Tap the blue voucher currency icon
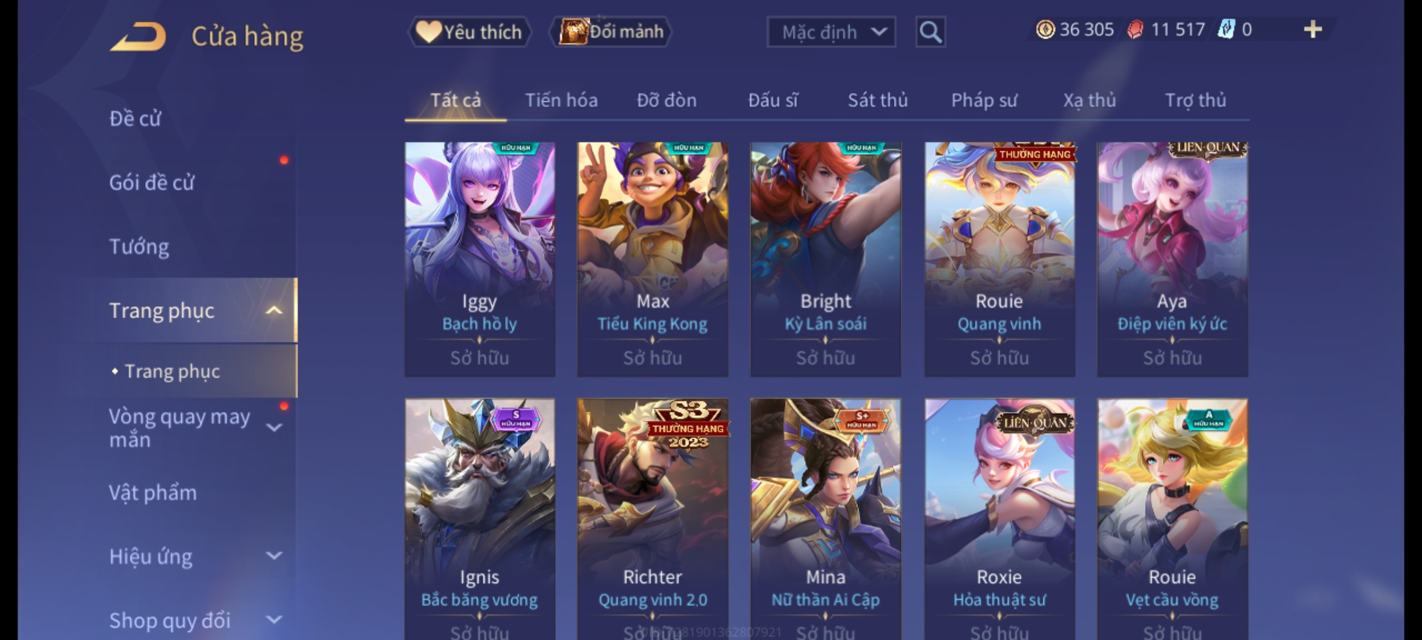 (x=1226, y=30)
